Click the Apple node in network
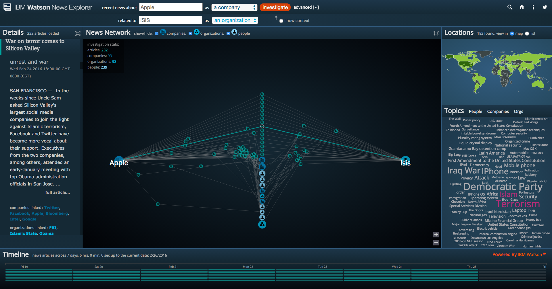552x289 pixels. click(x=119, y=160)
